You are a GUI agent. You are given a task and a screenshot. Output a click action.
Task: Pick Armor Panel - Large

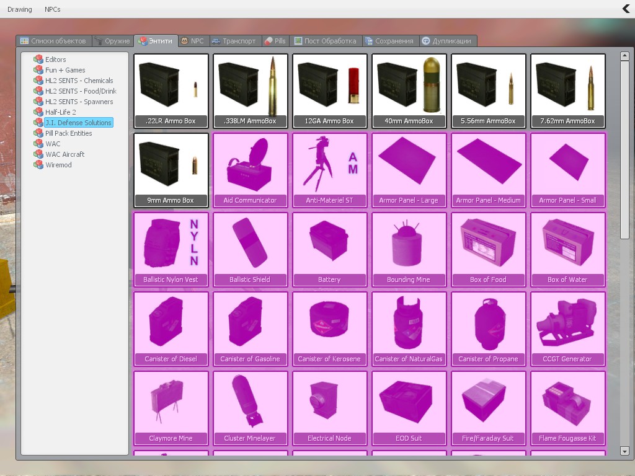[x=409, y=170]
